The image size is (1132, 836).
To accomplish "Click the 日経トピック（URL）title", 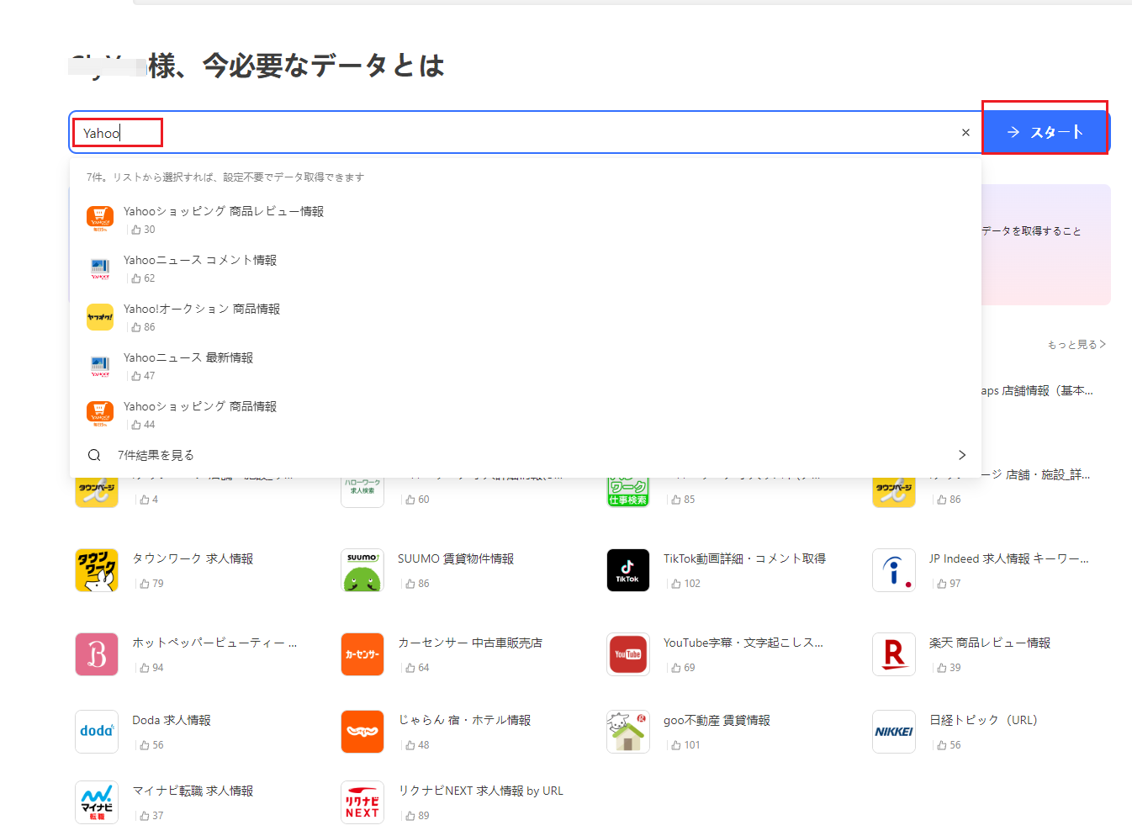I will (983, 720).
